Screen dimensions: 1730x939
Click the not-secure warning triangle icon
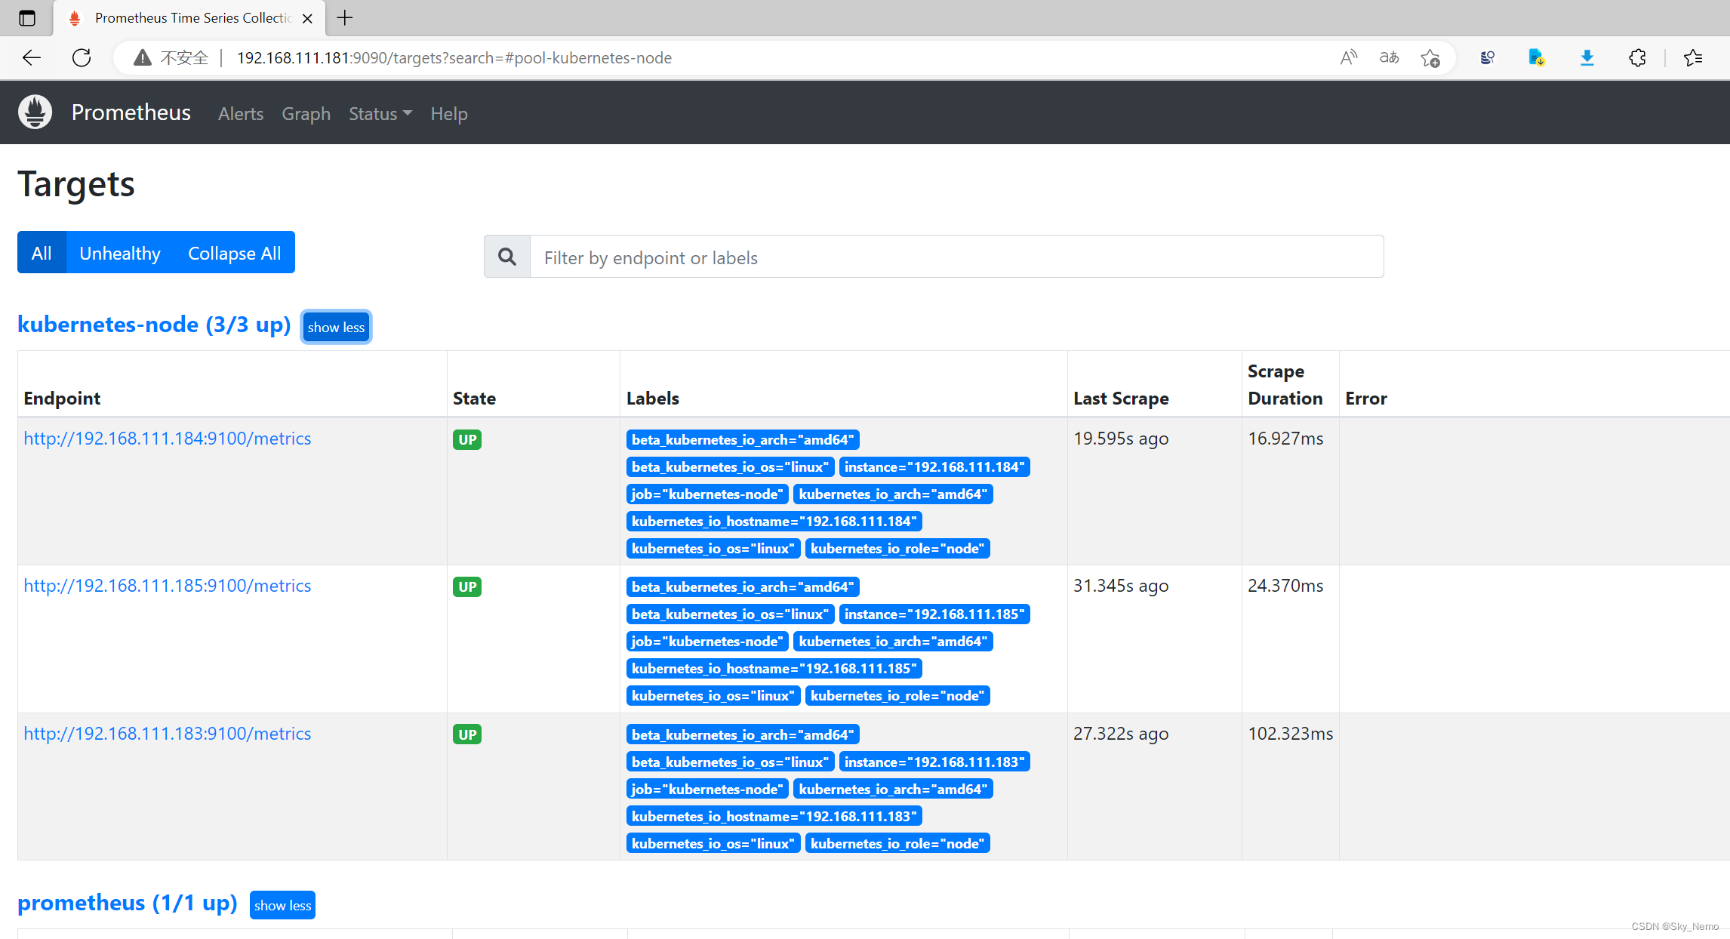[x=142, y=58]
